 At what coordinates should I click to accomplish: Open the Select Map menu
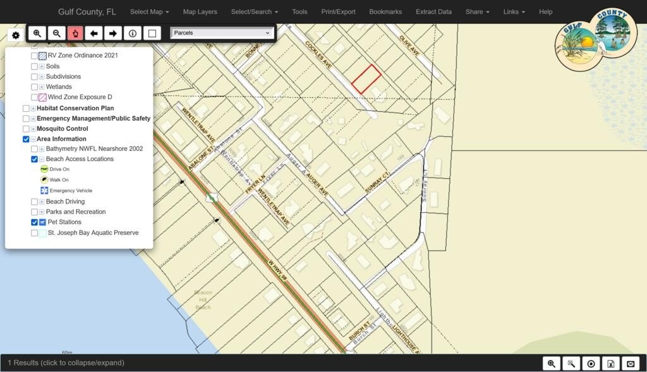(149, 11)
